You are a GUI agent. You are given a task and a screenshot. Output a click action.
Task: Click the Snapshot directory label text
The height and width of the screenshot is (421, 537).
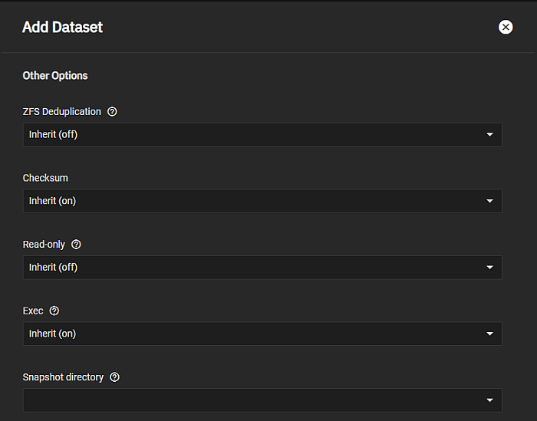(63, 377)
